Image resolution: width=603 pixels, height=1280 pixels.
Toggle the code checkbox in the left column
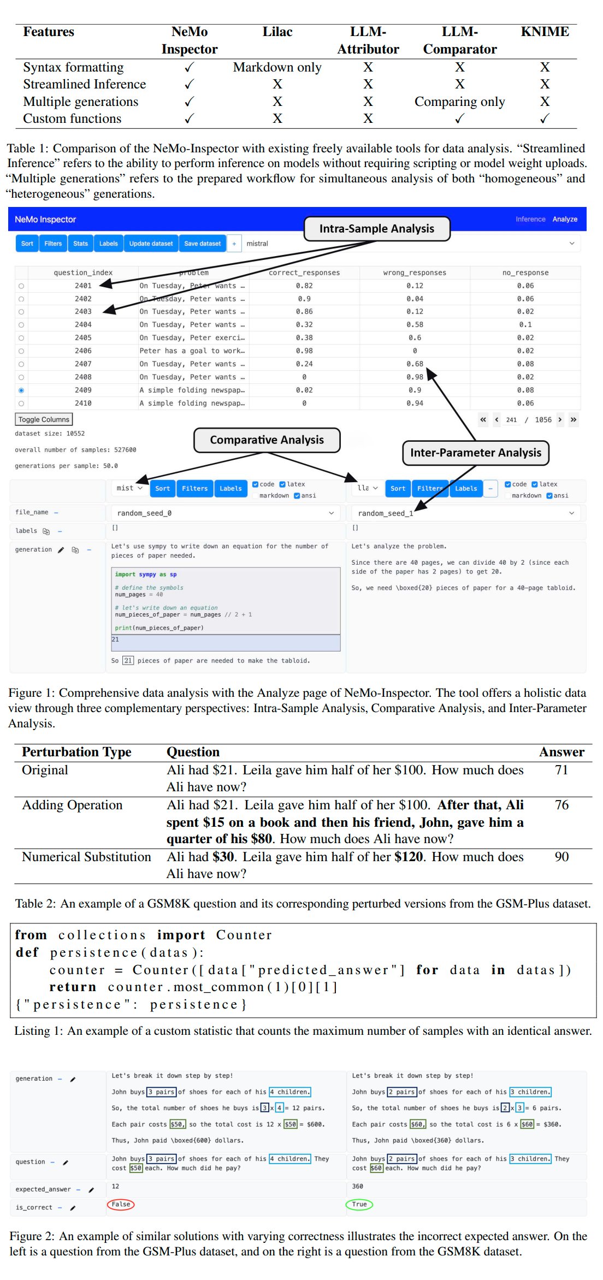[255, 484]
